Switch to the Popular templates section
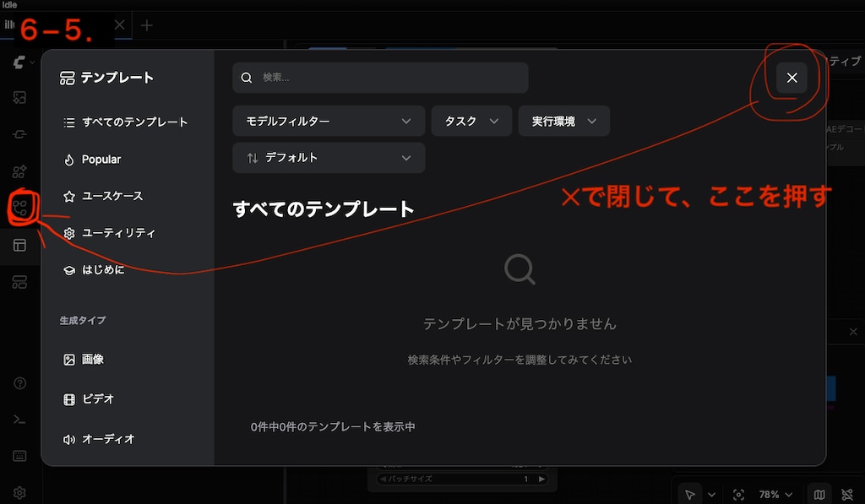Screen dimensions: 865x504 pos(100,159)
